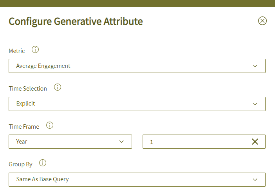Screen dimensions: 275x193
Task: Click the Time Frame label text
Action: point(24,127)
